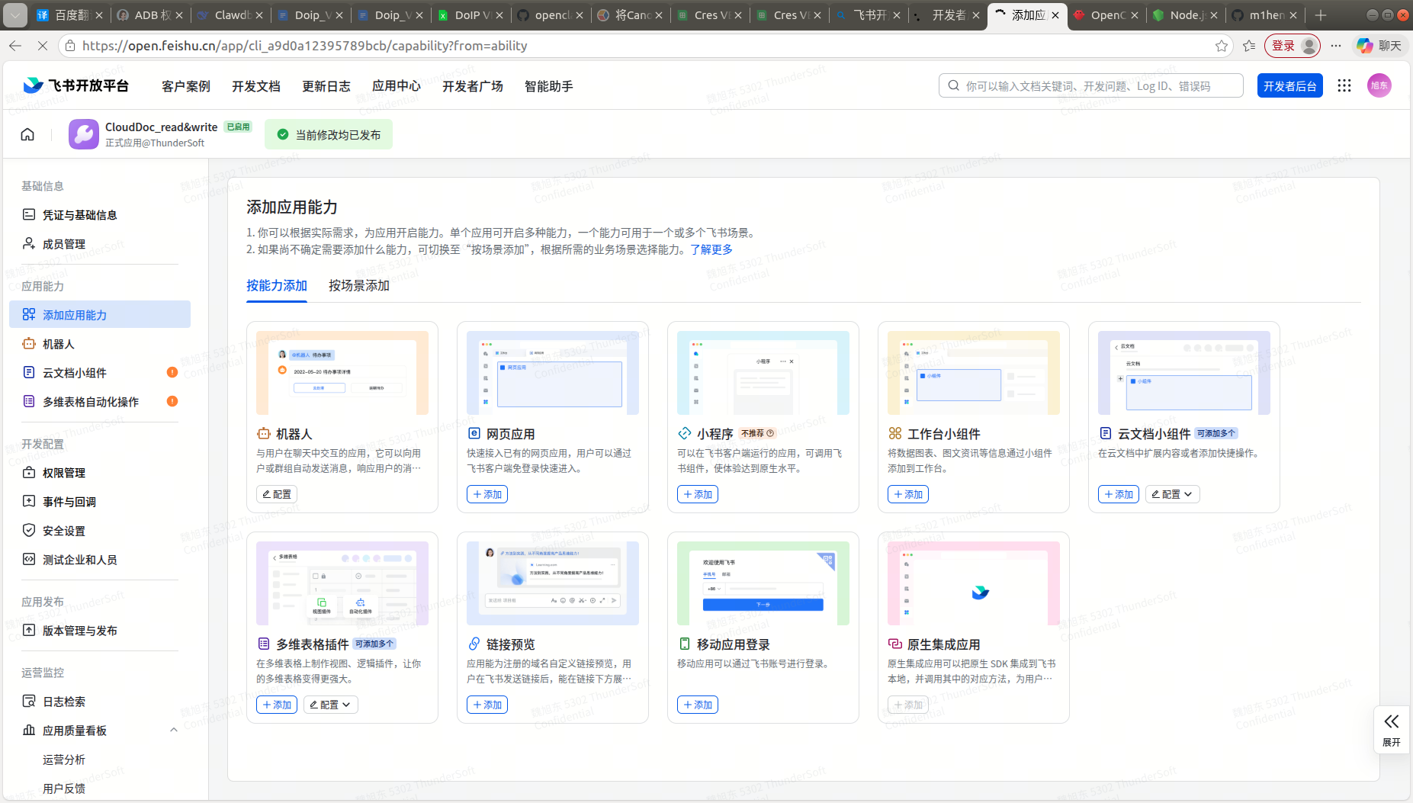The width and height of the screenshot is (1413, 803).
Task: Click the 机器人 card preview thumbnail
Action: tap(342, 373)
